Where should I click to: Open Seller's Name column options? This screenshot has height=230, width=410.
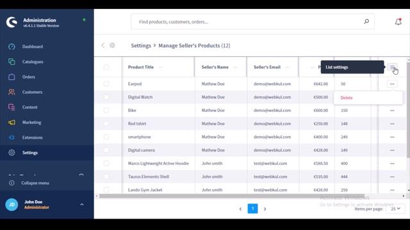point(235,67)
